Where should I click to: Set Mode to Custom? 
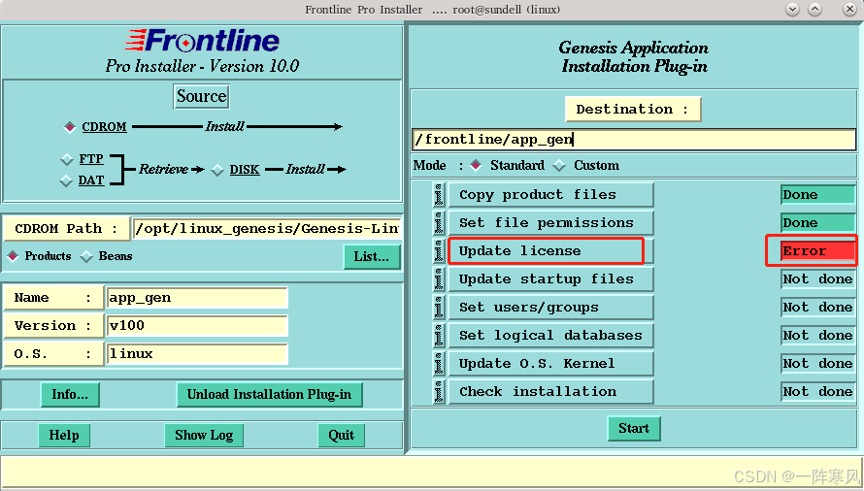(559, 165)
